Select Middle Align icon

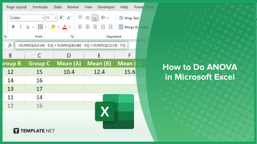(88, 18)
